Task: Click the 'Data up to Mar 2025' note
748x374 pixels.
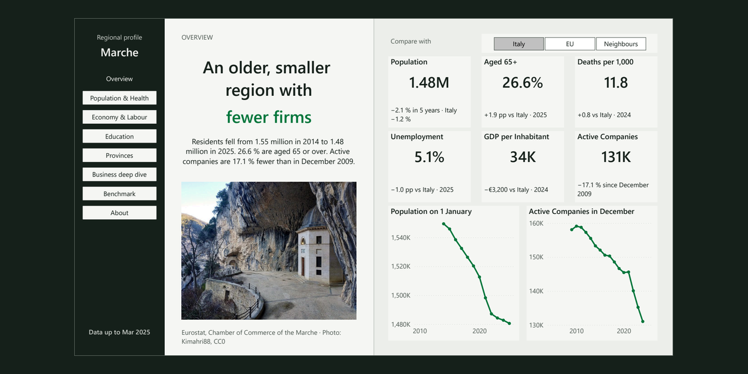Action: point(119,332)
